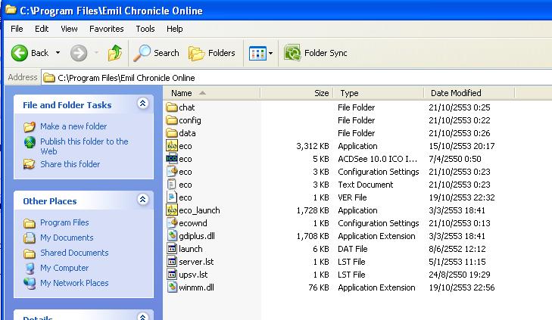
Task: Click the My Computer sidebar icon
Action: pyautogui.click(x=30, y=268)
